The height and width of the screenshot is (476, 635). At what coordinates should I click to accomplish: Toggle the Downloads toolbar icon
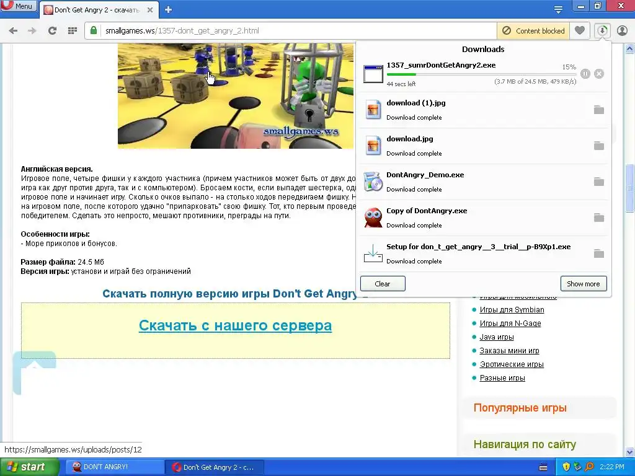pos(603,31)
